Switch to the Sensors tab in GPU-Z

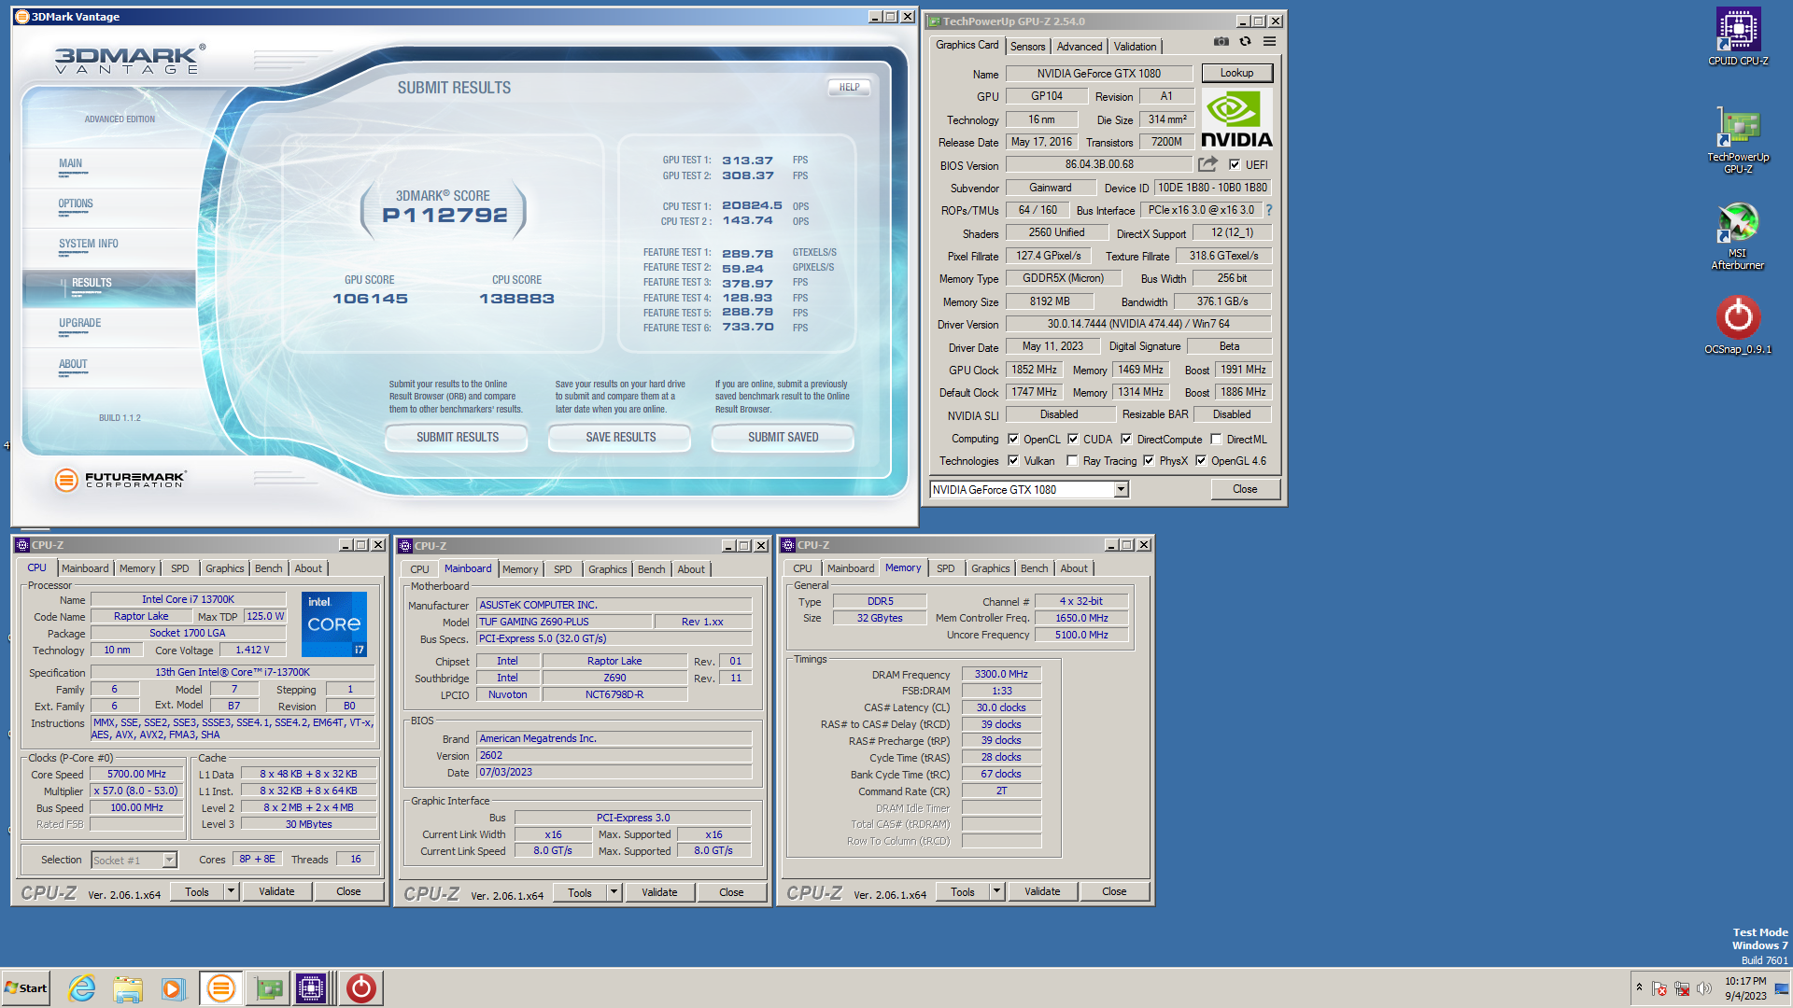pos(1027,47)
